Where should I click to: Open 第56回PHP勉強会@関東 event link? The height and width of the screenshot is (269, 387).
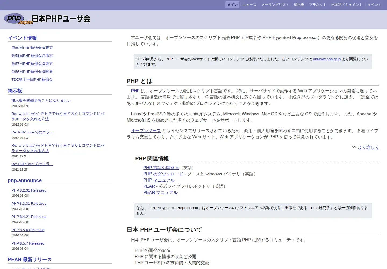tap(32, 72)
